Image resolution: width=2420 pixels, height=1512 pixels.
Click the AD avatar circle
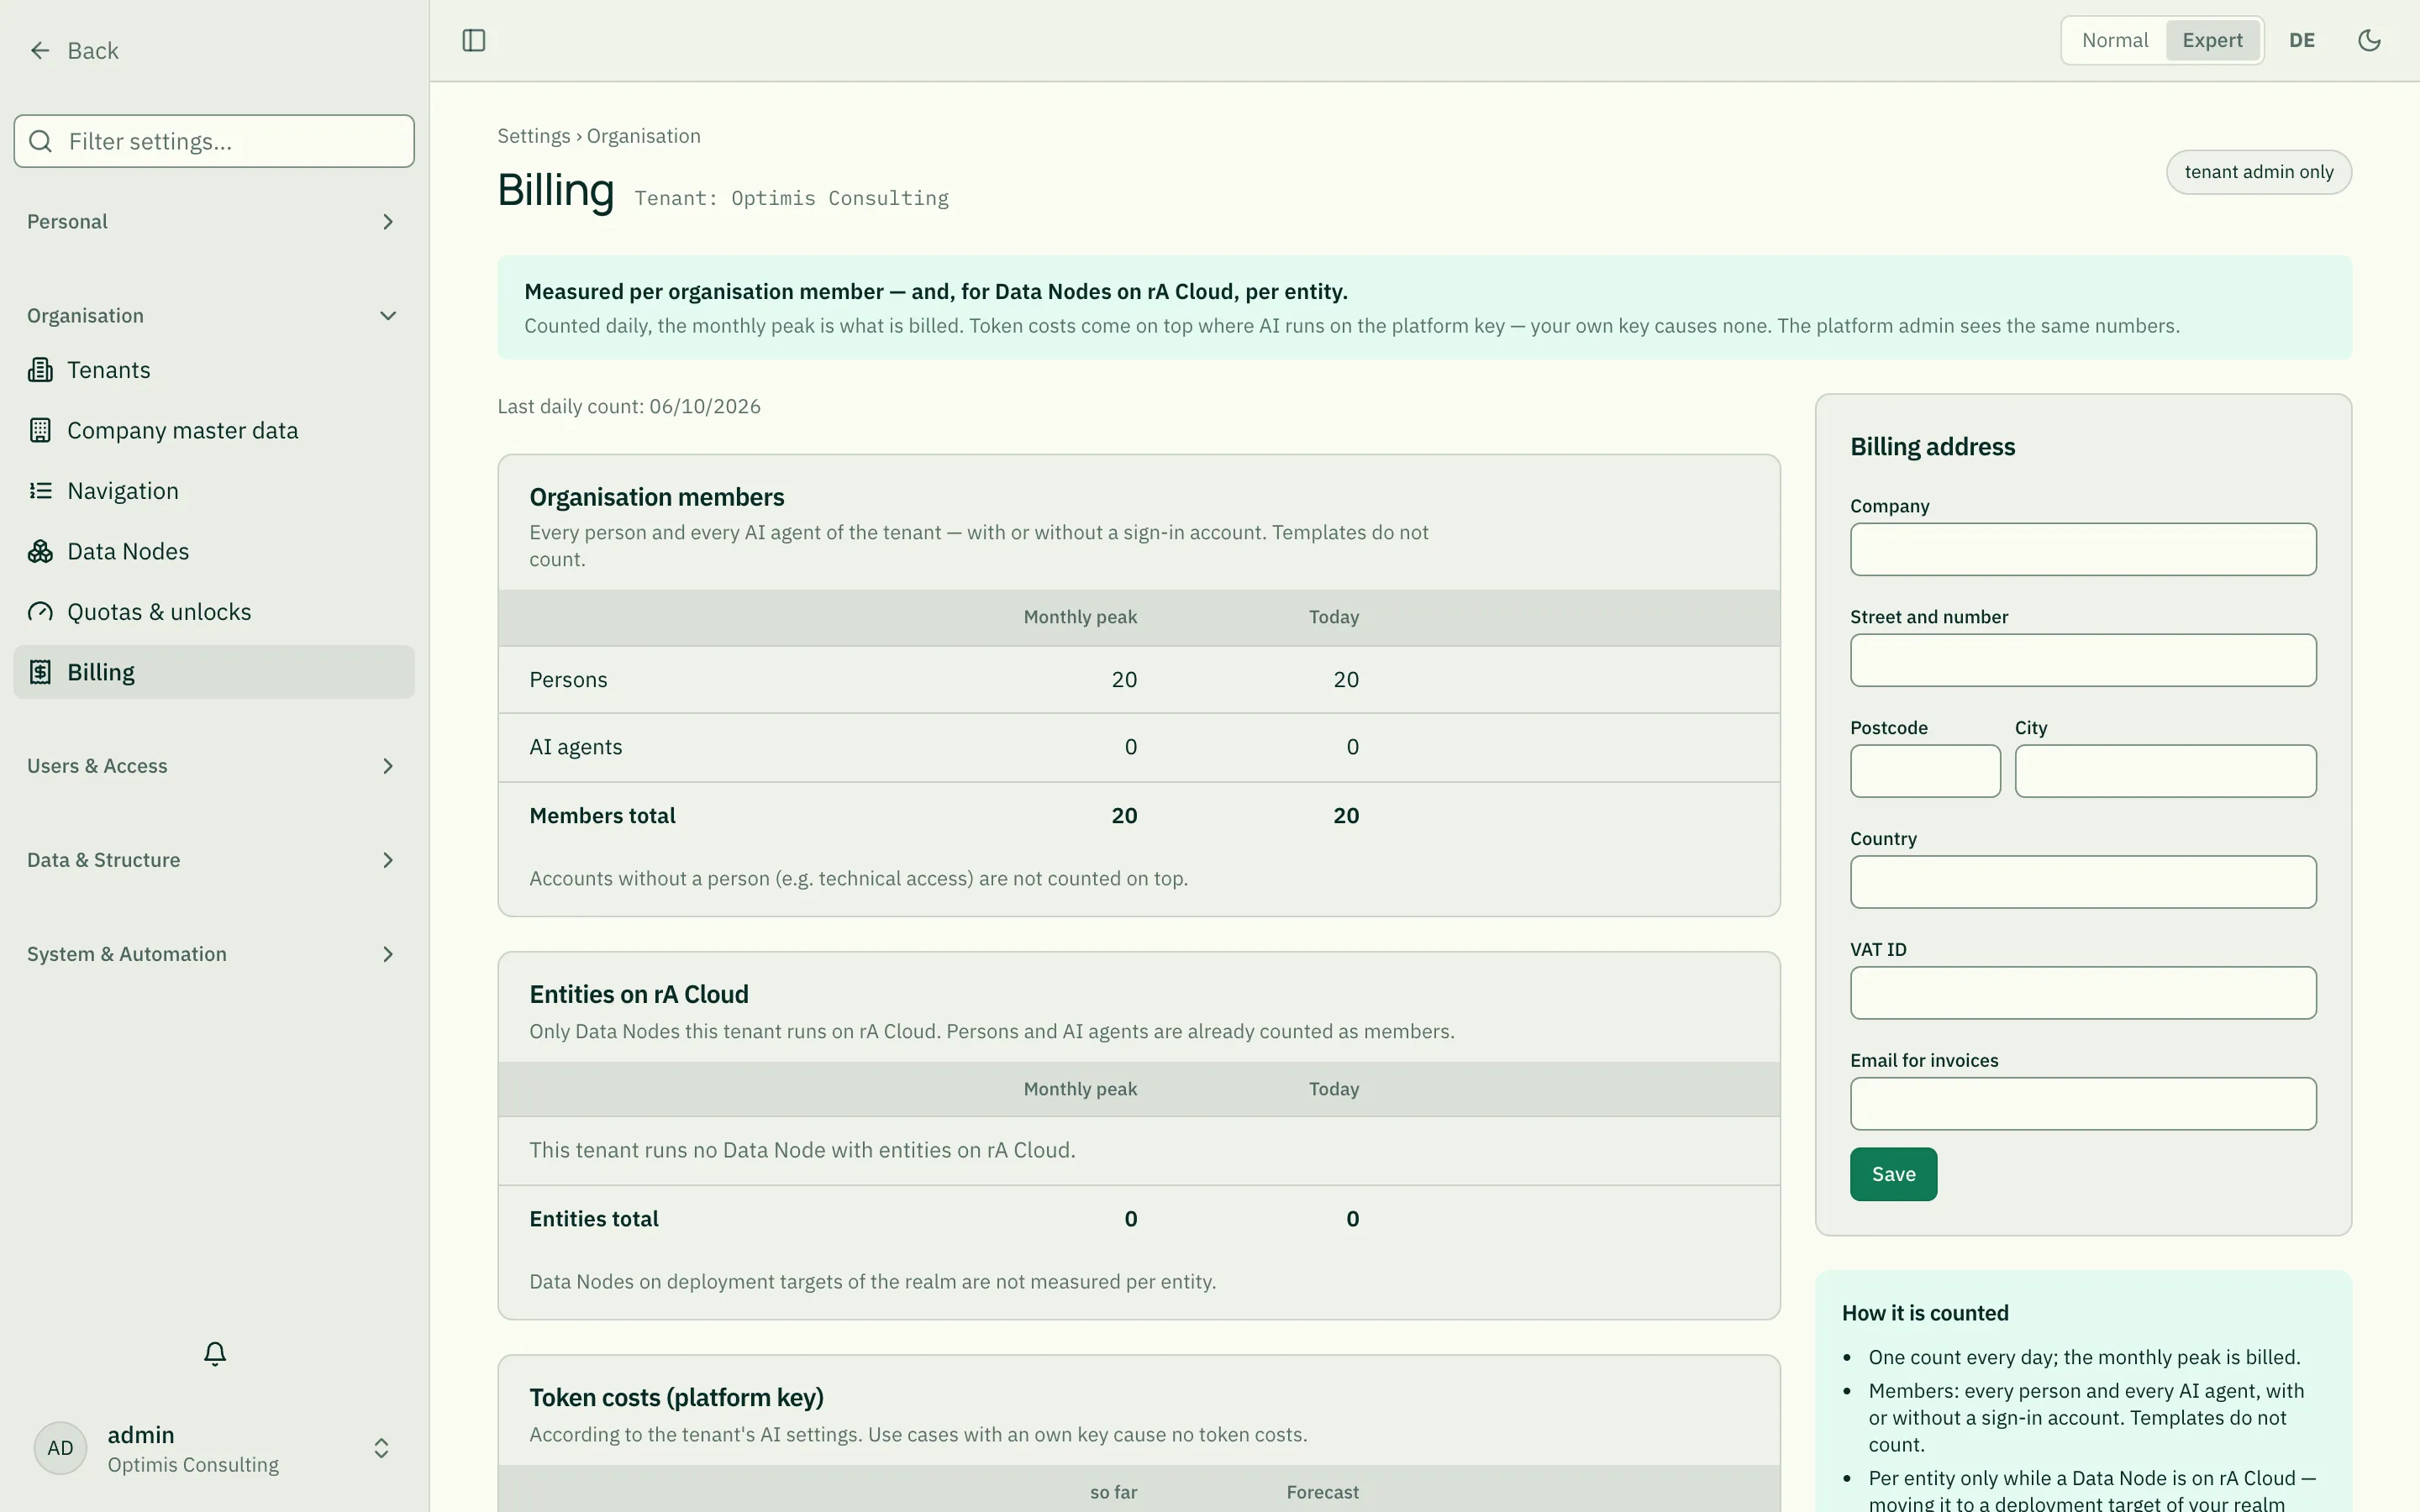pos(60,1448)
